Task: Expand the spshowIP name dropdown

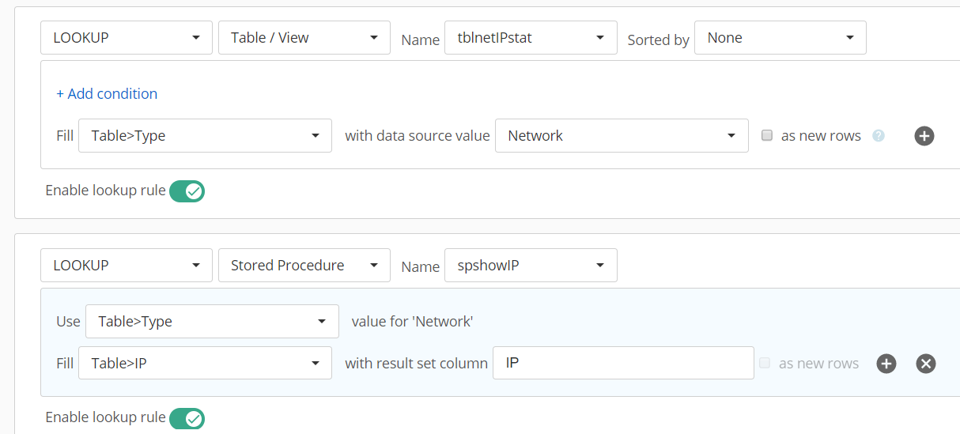Action: tap(531, 265)
